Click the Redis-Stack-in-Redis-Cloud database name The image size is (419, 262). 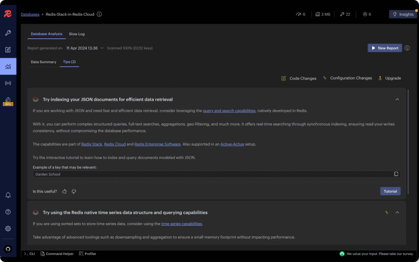coord(70,14)
